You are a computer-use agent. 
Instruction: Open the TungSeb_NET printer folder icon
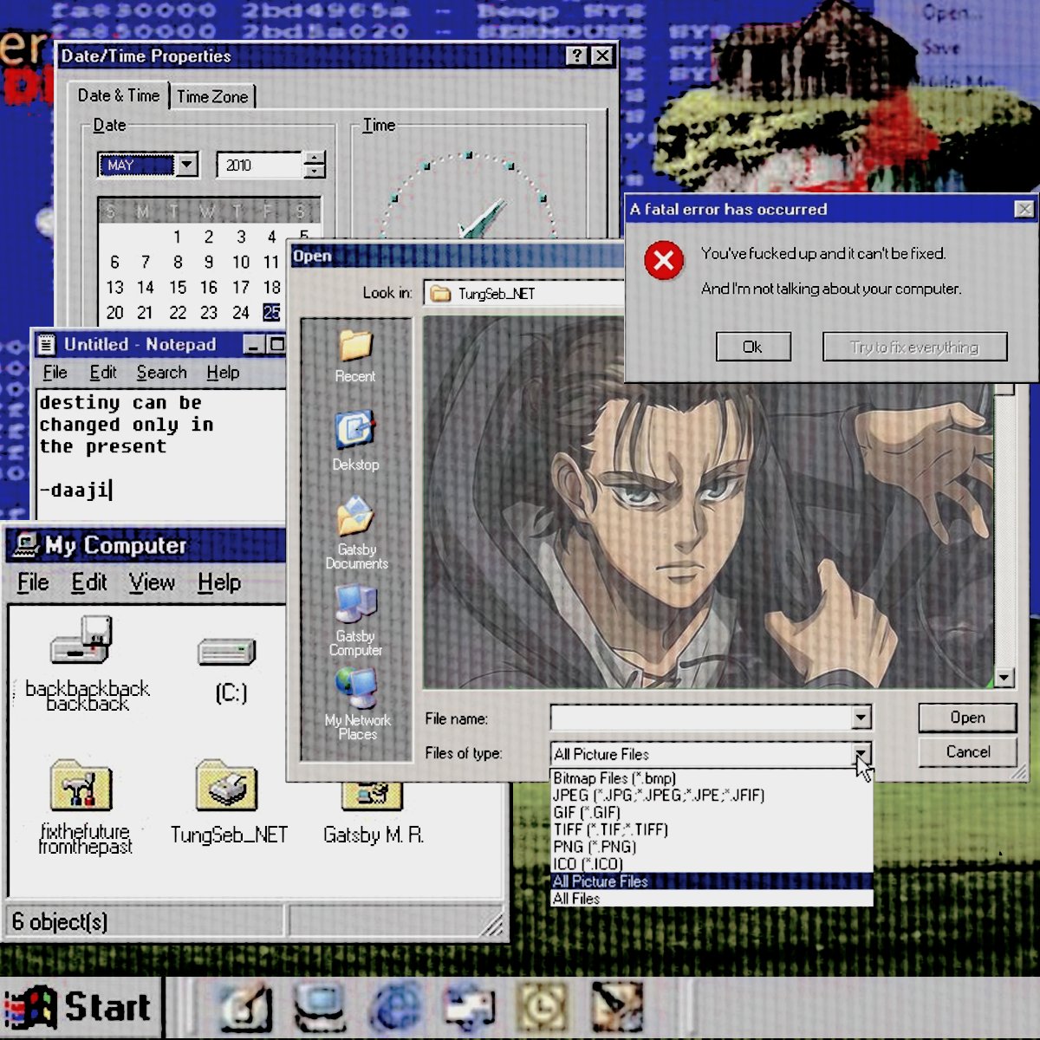pos(226,786)
